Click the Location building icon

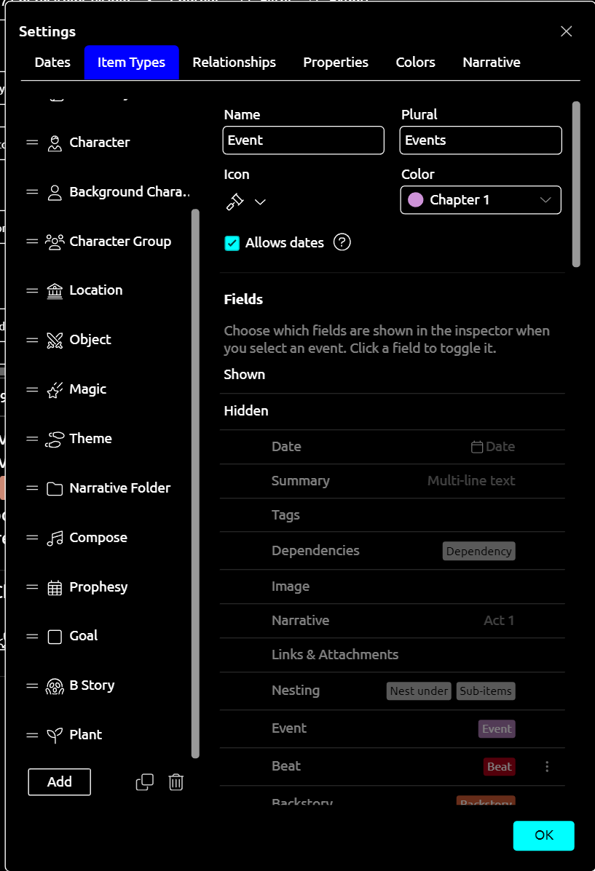coord(55,290)
